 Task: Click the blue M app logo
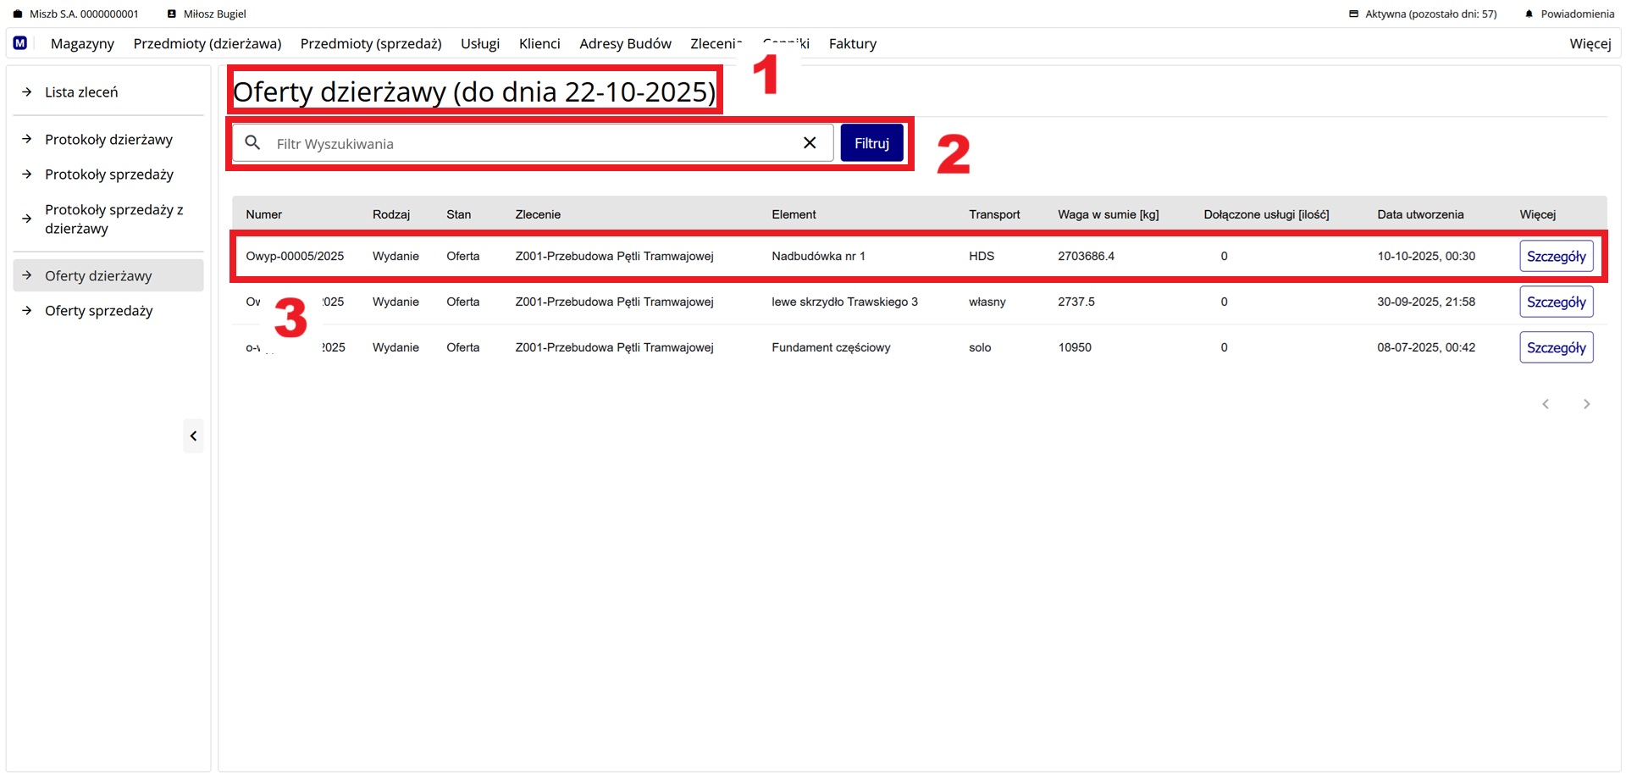(20, 43)
